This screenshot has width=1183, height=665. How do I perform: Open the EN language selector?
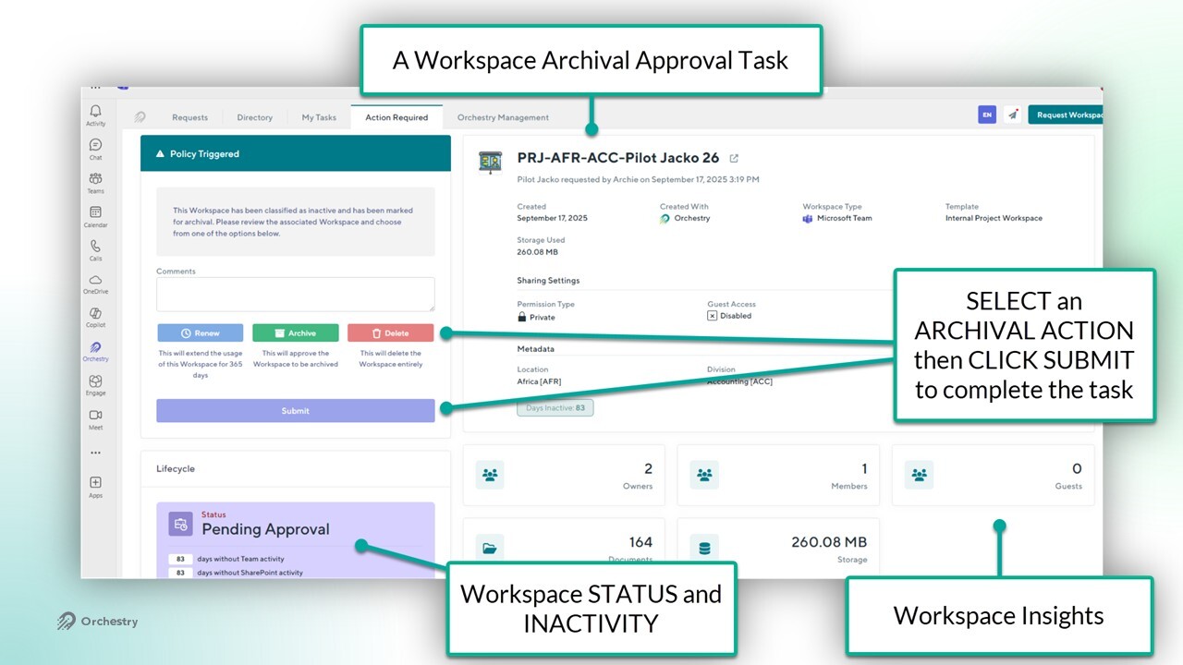coord(987,115)
